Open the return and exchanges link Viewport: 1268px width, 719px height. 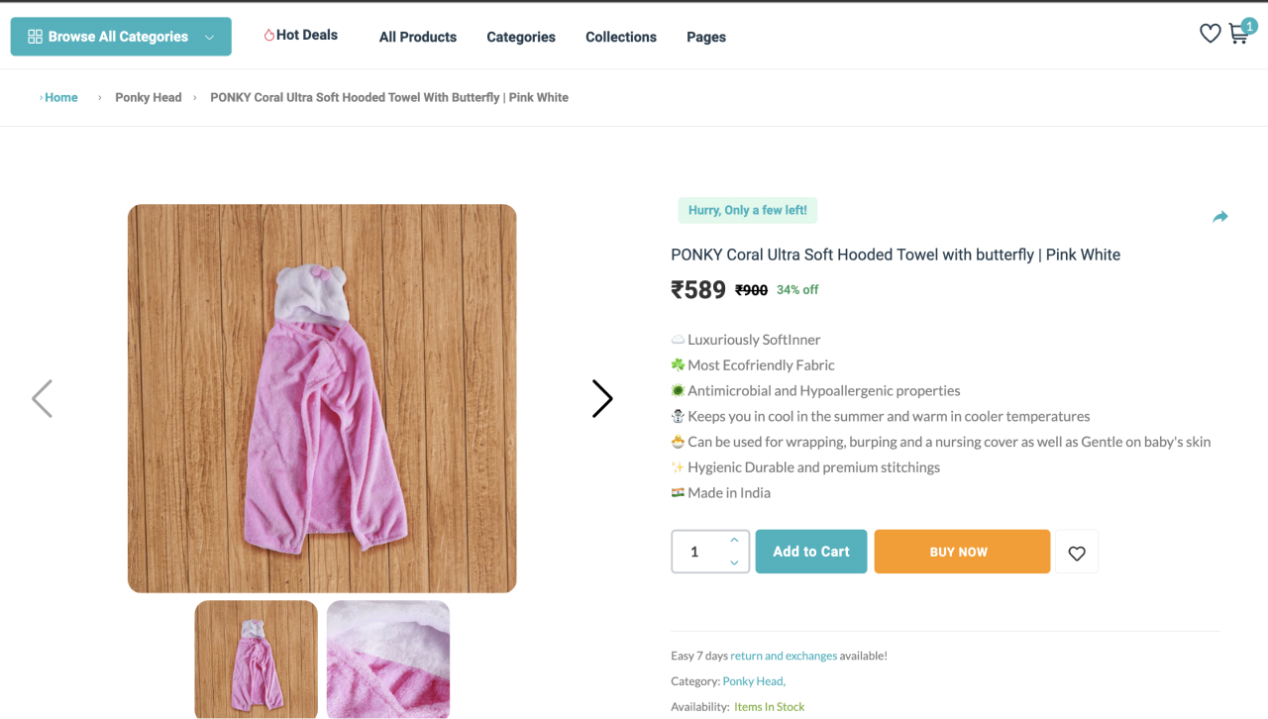coord(784,656)
